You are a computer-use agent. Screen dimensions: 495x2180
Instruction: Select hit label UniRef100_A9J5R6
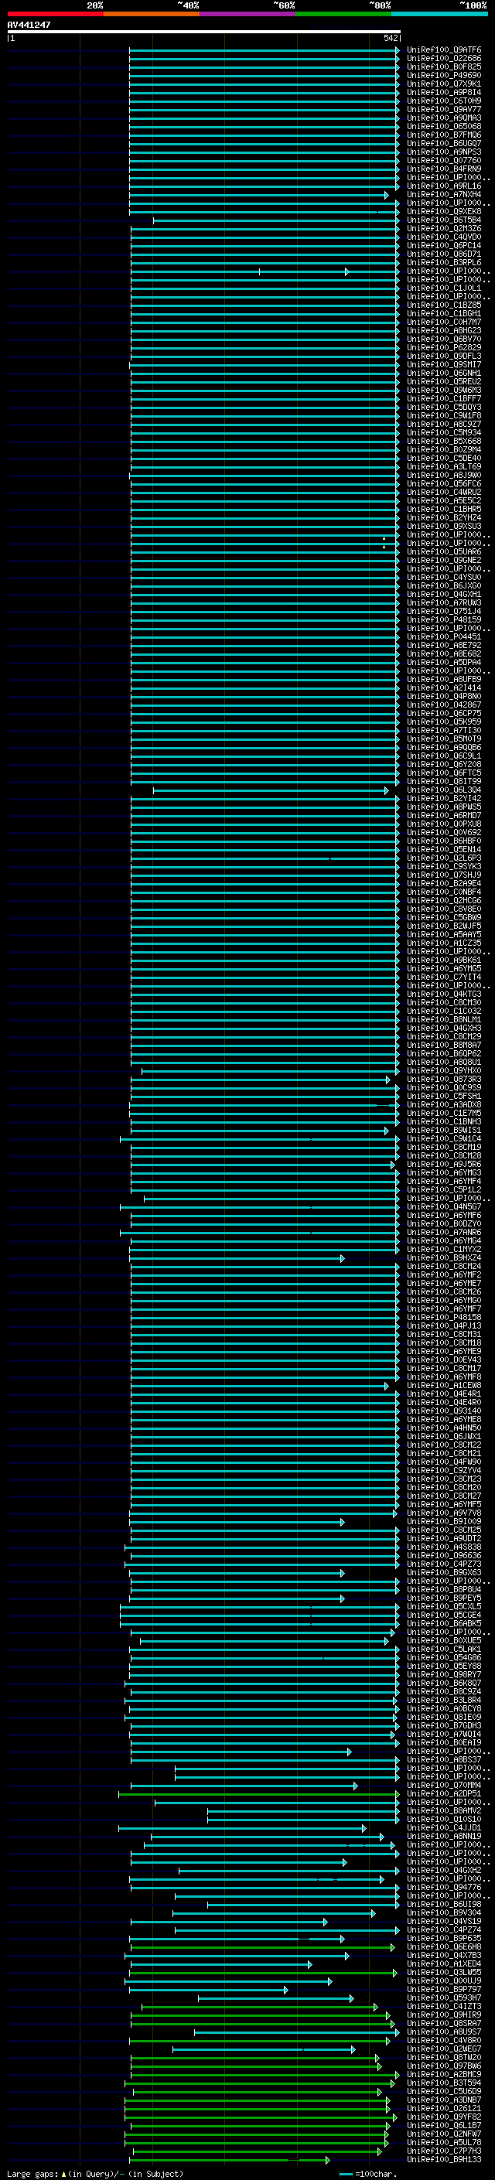pos(444,1165)
